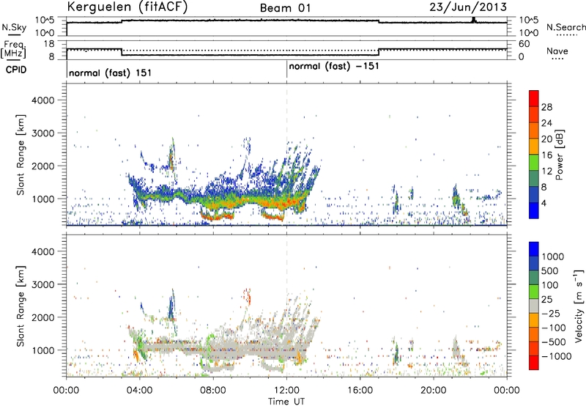
Task: Click the Kerguelen (fitACF) plot title
Action: tap(127, 7)
